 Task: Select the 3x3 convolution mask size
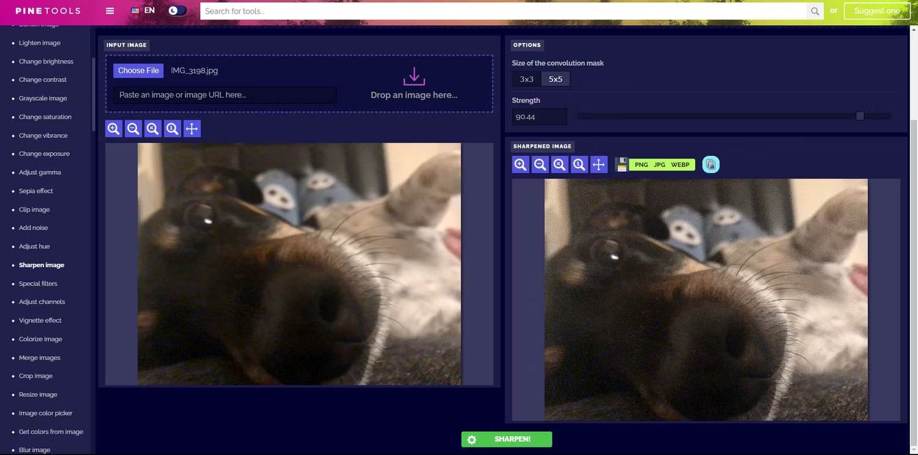coord(527,79)
